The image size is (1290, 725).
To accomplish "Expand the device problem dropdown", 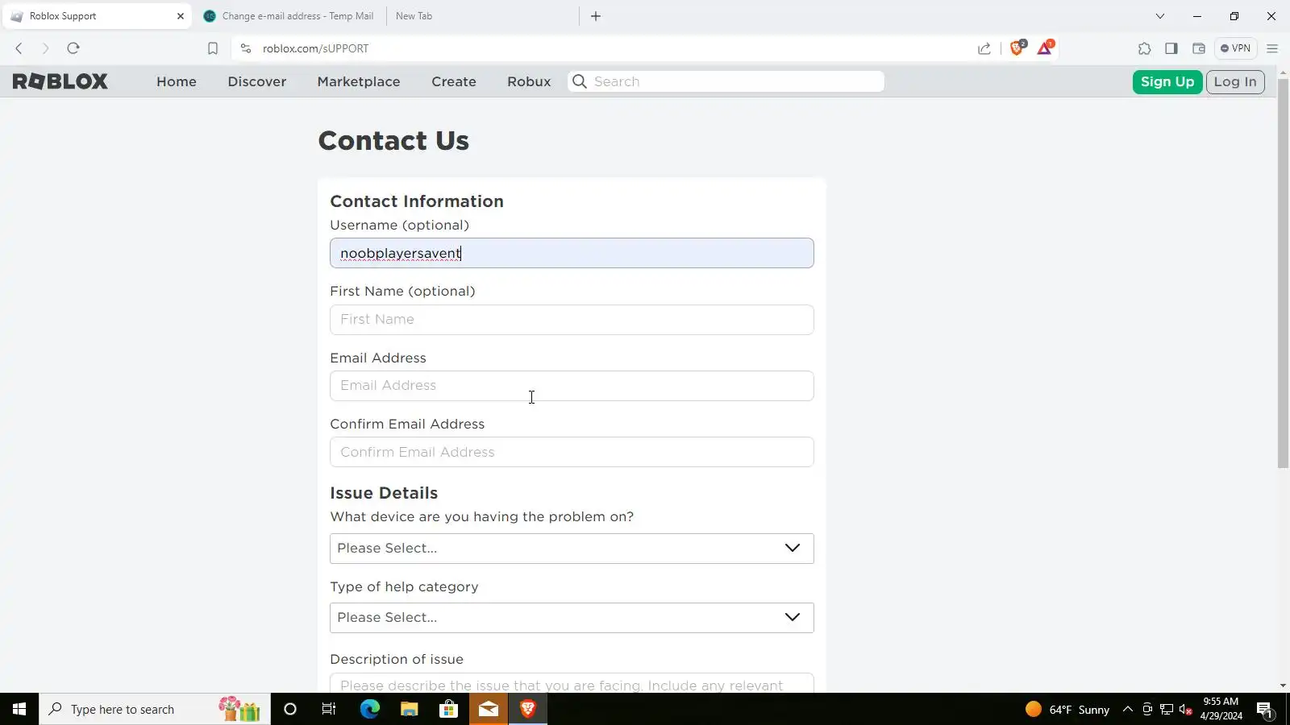I will coord(572,549).
